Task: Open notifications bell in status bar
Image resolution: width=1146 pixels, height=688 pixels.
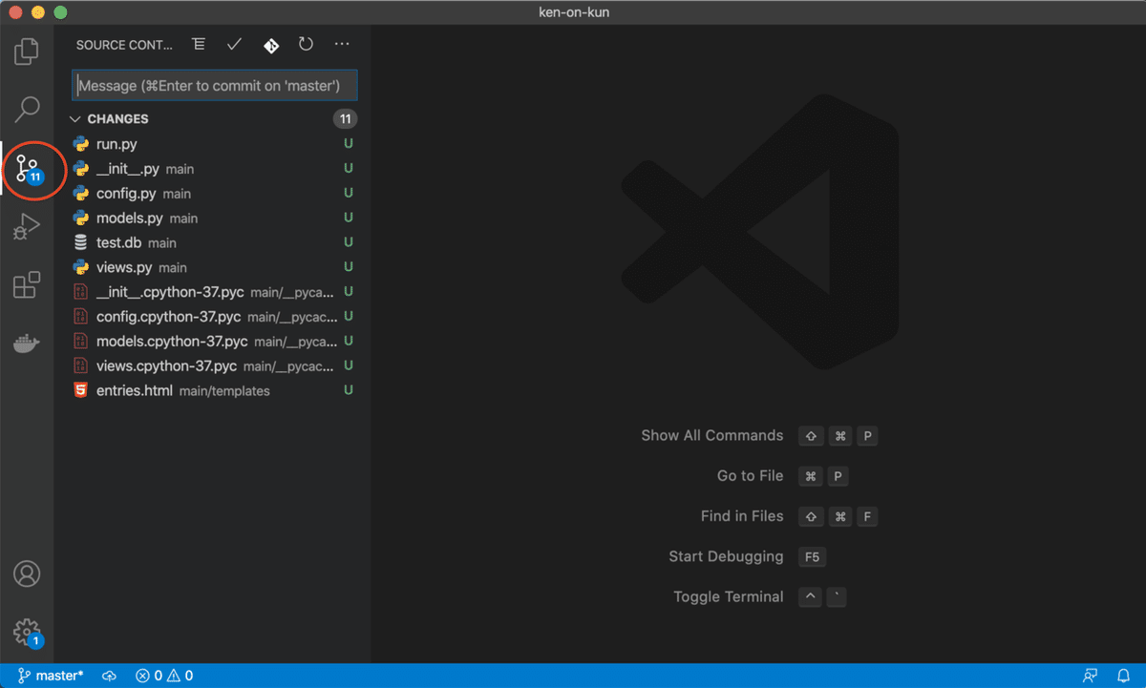Action: coord(1123,676)
